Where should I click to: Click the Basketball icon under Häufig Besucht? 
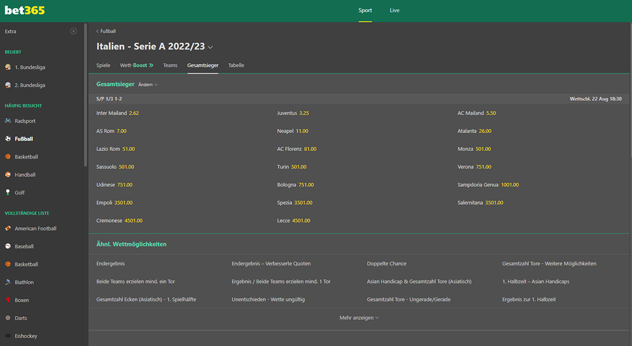[8, 157]
